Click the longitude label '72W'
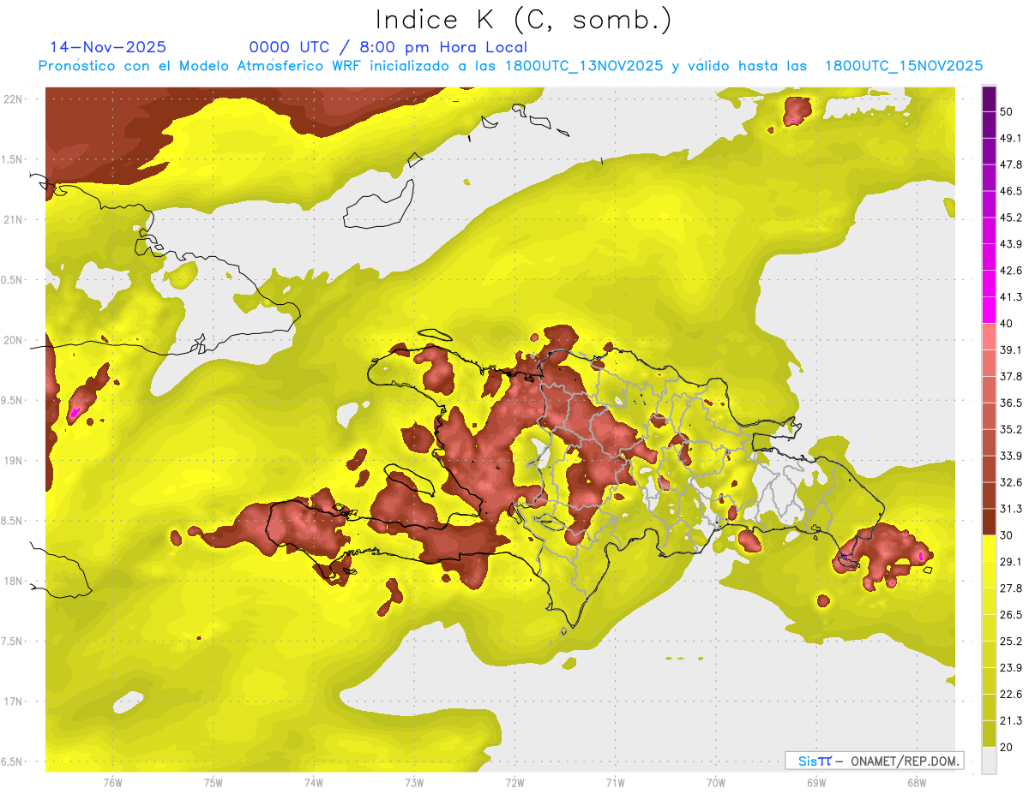The height and width of the screenshot is (794, 1029). [x=514, y=782]
